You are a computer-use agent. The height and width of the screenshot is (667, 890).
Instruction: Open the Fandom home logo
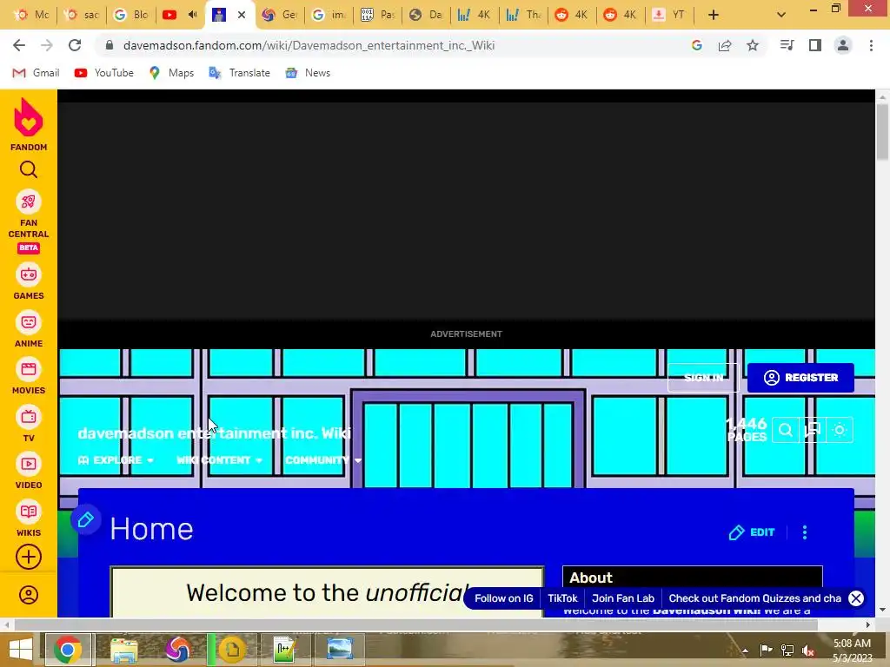pyautogui.click(x=29, y=124)
